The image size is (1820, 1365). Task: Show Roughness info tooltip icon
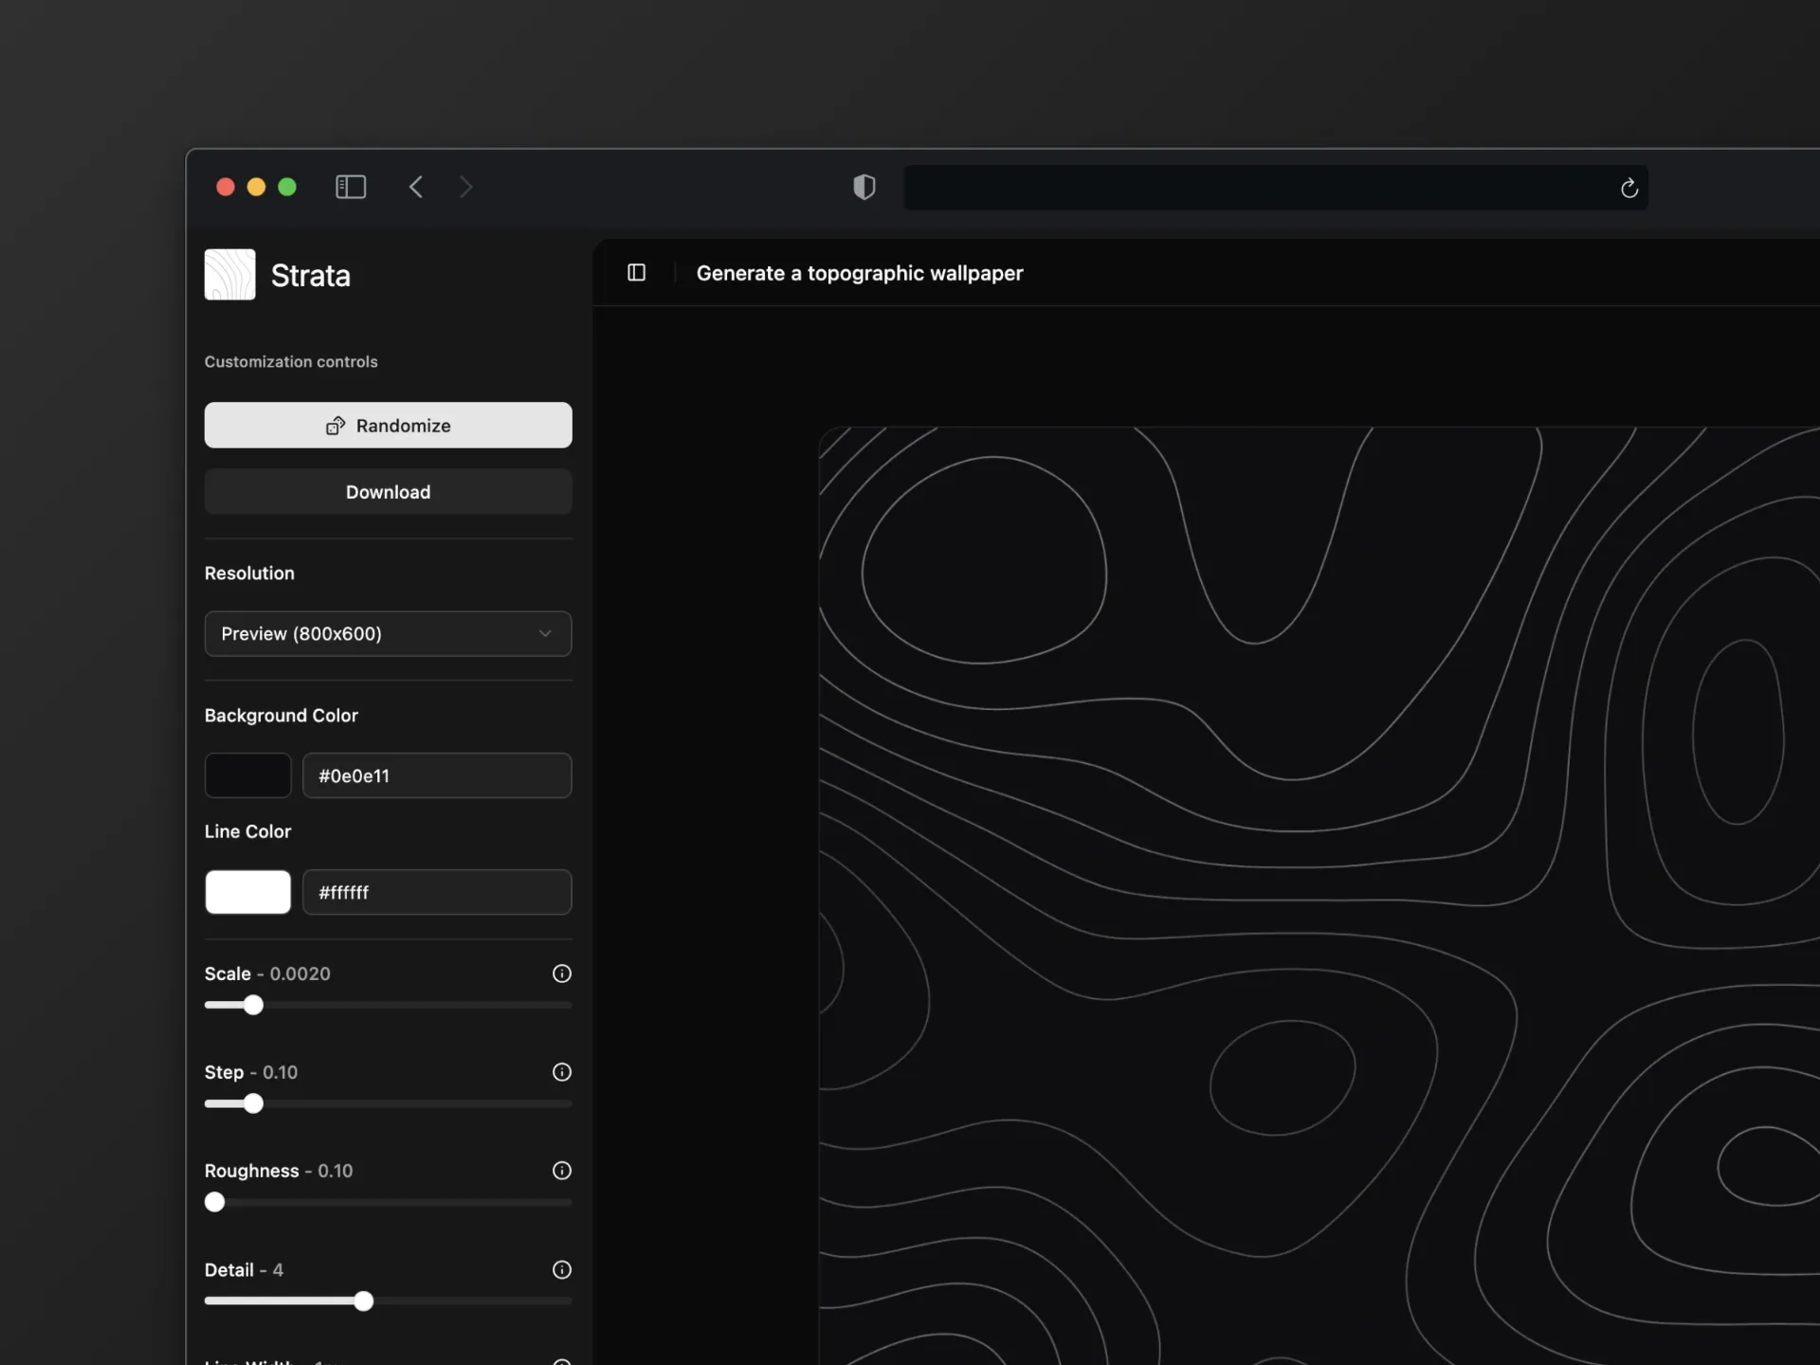[562, 1171]
